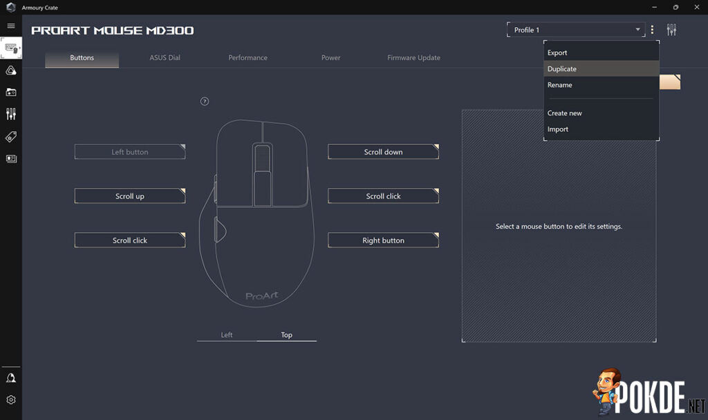Click the three-dot profile options icon
Viewport: 708px width, 420px height.
652,30
